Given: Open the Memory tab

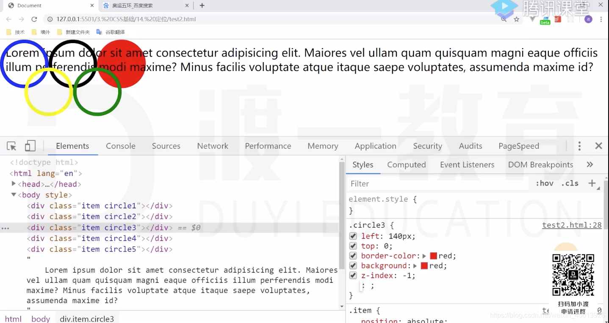Looking at the screenshot, I should point(323,146).
